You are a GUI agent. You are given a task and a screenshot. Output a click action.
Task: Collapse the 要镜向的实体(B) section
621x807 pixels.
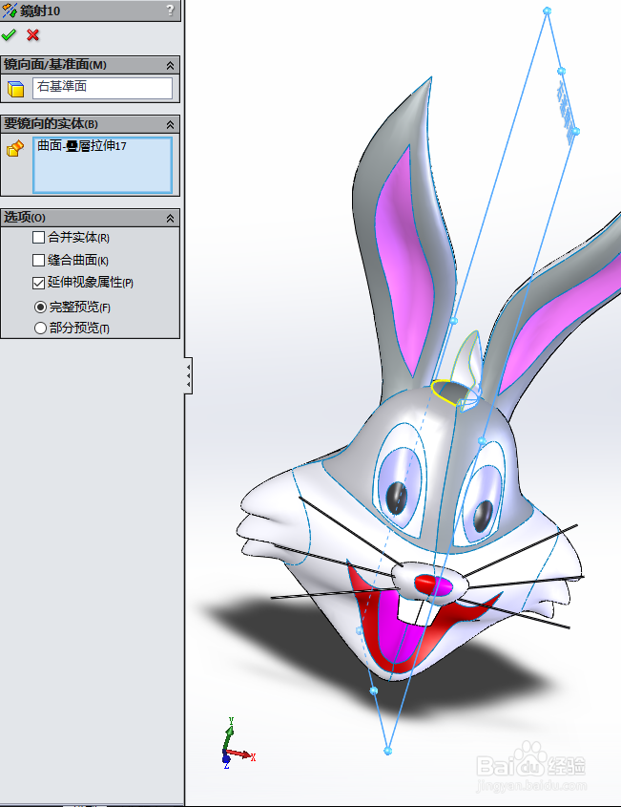tap(170, 124)
